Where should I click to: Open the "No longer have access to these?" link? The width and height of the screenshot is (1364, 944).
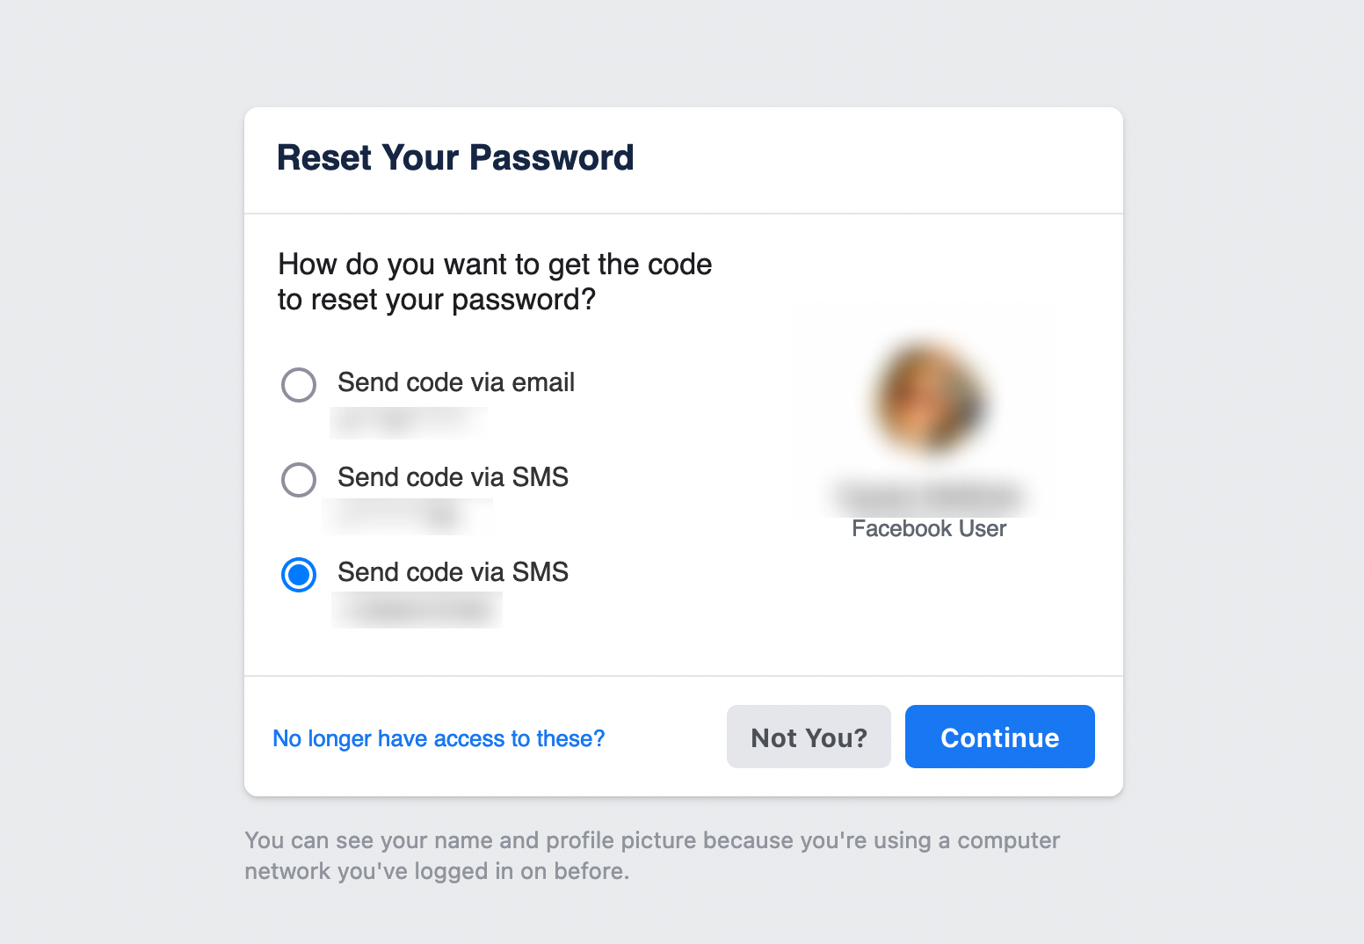(439, 738)
